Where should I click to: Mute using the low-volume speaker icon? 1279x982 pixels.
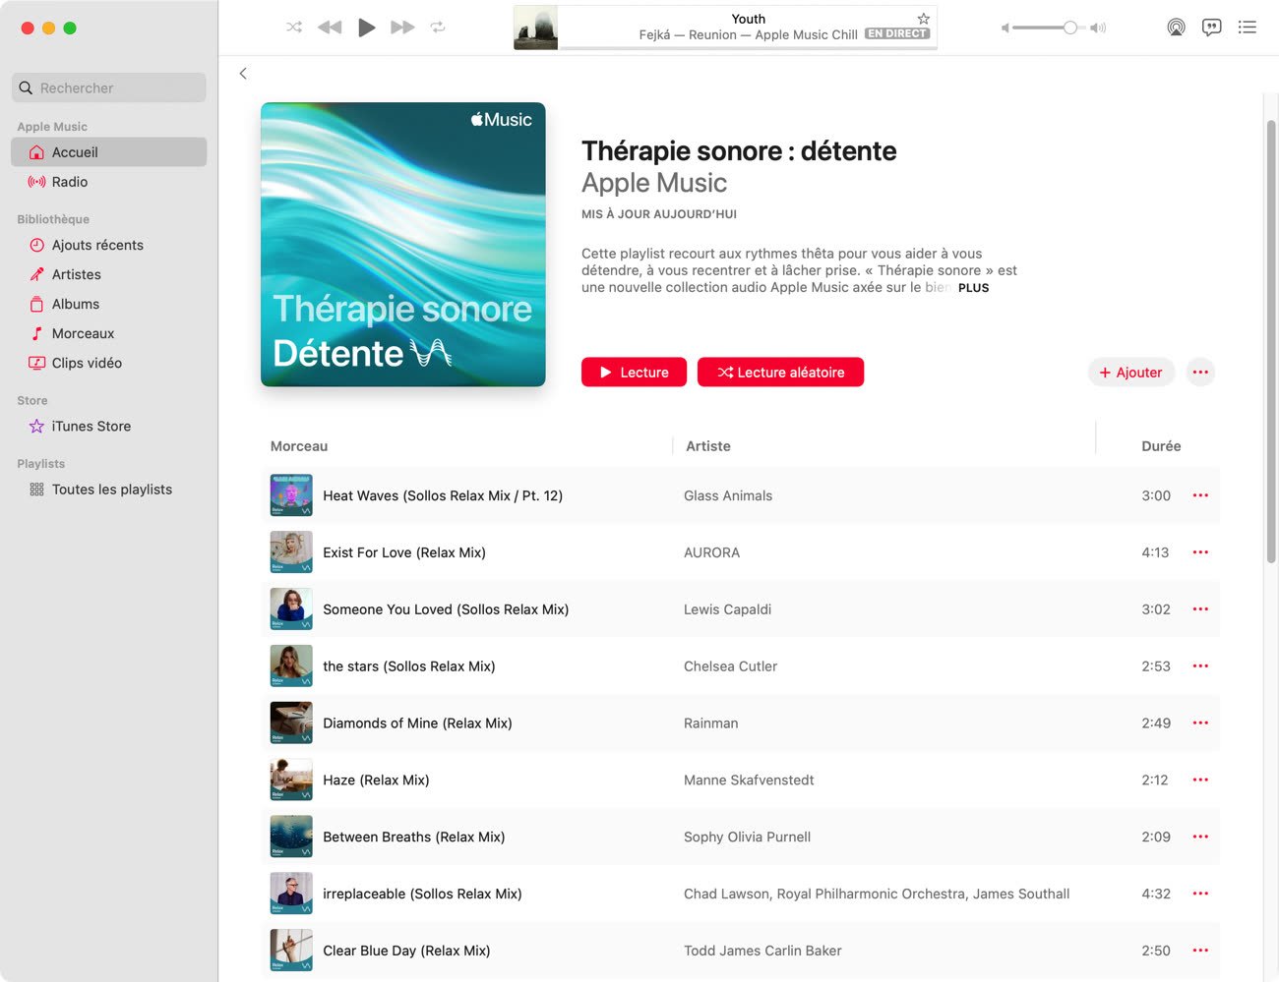click(x=1005, y=28)
